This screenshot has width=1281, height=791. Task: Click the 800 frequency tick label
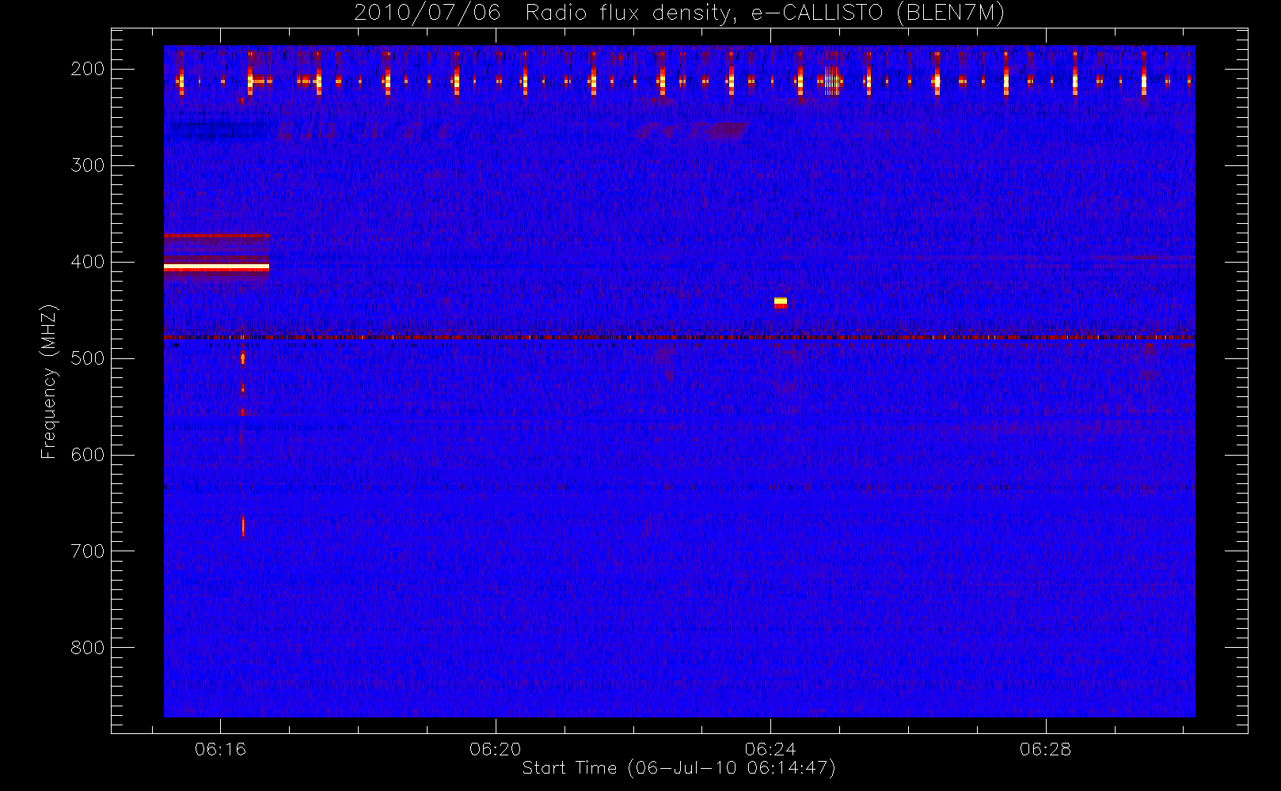point(88,648)
